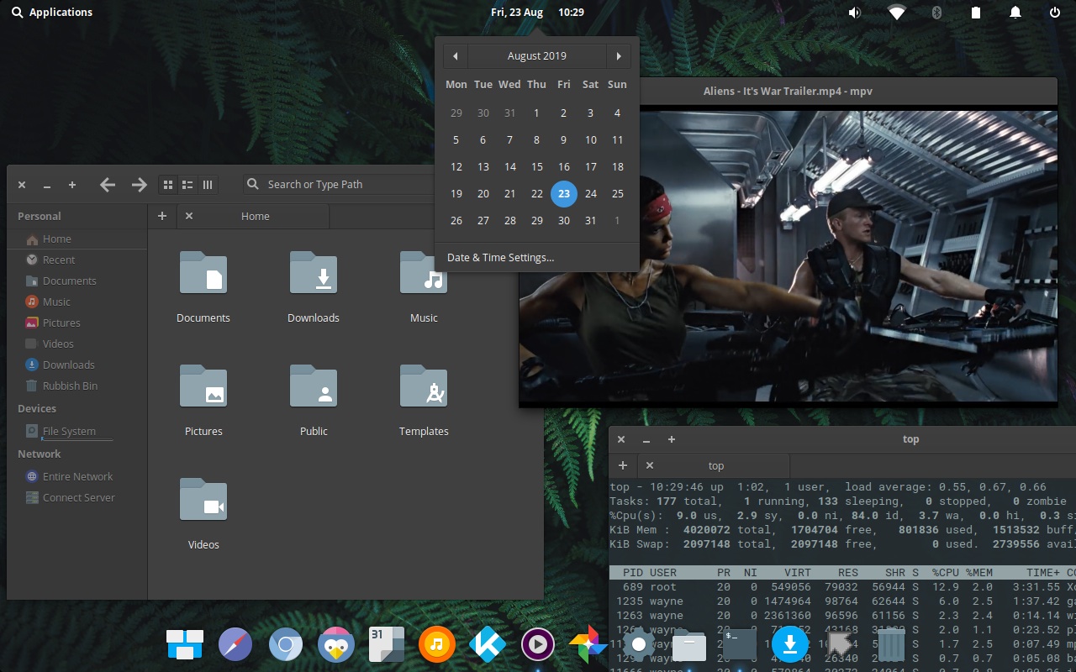Launch the compass web browser in dock
The height and width of the screenshot is (672, 1076).
(235, 645)
